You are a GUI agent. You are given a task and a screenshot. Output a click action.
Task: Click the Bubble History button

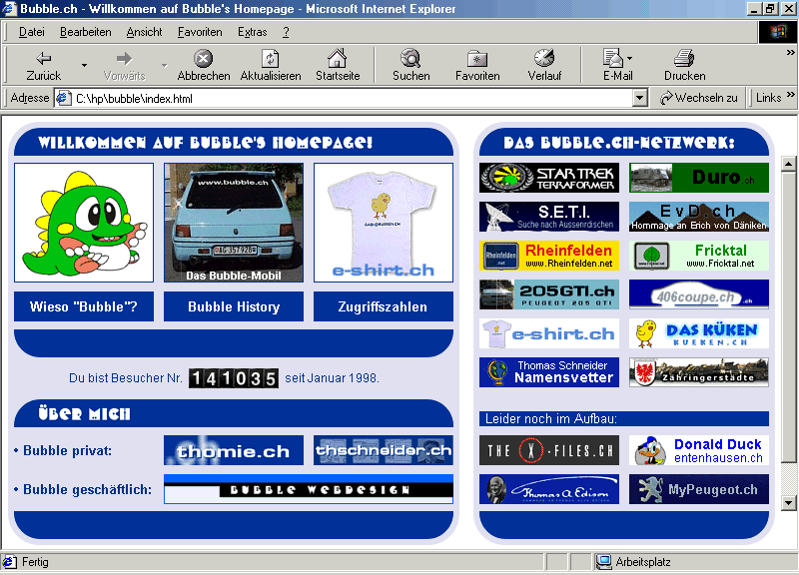tap(234, 307)
